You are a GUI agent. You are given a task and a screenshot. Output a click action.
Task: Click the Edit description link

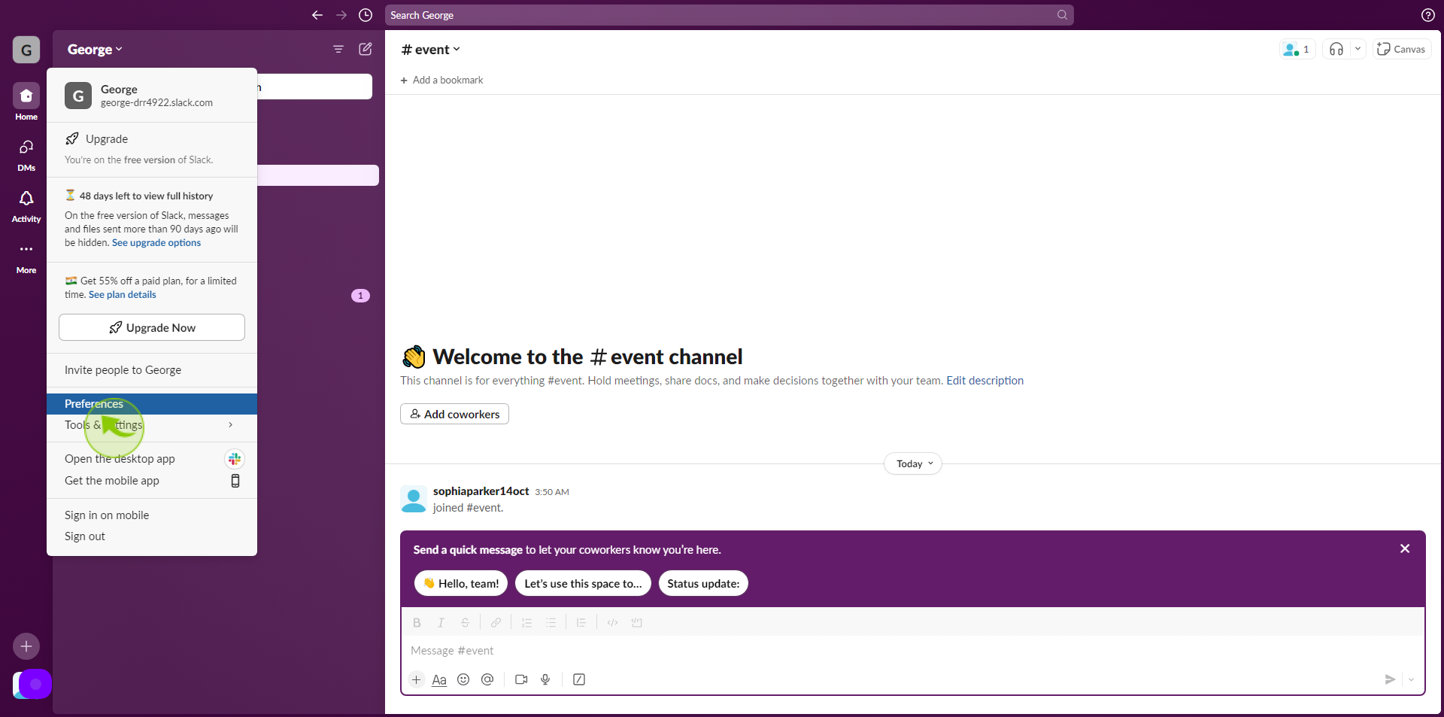tap(984, 381)
